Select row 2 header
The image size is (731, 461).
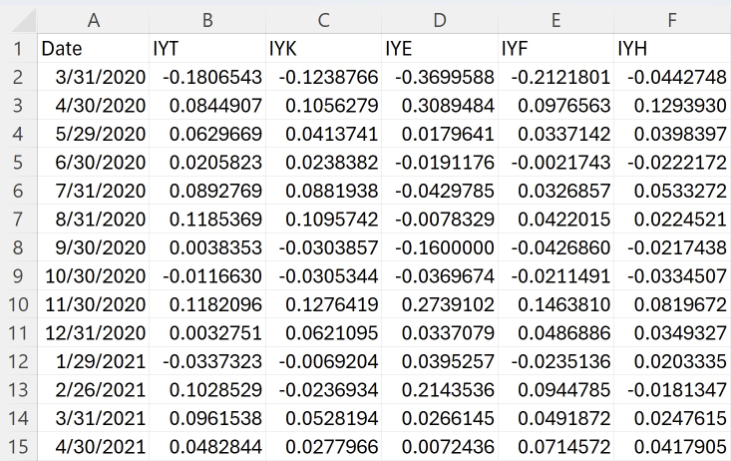click(x=18, y=77)
